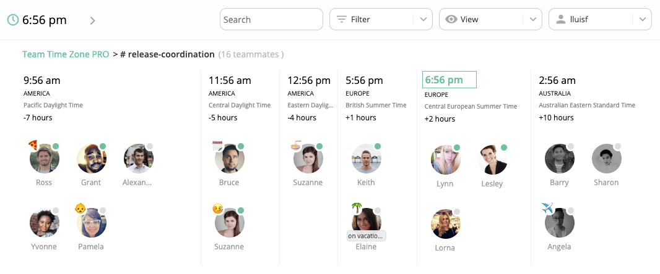Open the View dropdown arrow

coord(533,19)
